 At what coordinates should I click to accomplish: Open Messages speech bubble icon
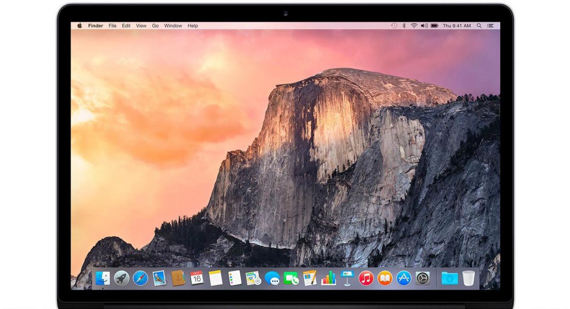(x=272, y=279)
